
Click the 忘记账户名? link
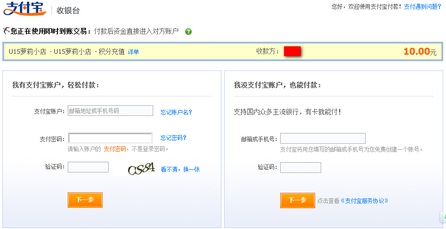coord(176,112)
